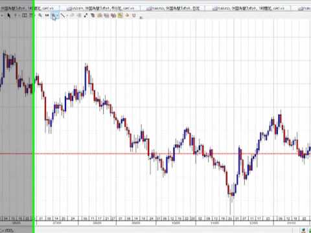Click the magnifying glass zoom icon
Viewport: 311px width, 233px height.
tap(40, 16)
